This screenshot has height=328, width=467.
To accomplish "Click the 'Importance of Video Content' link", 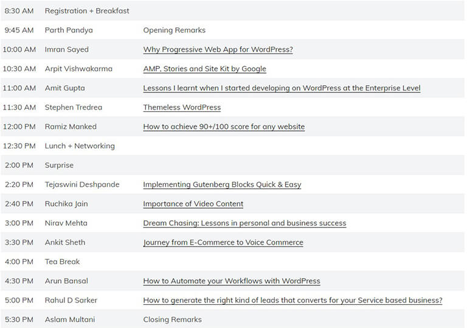I will tap(193, 204).
